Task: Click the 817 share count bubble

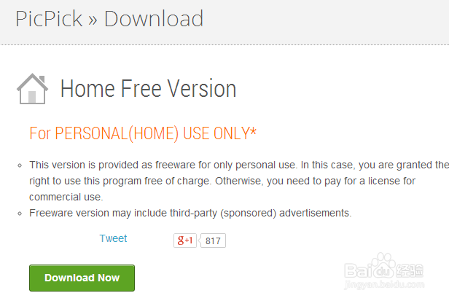Action: click(213, 241)
